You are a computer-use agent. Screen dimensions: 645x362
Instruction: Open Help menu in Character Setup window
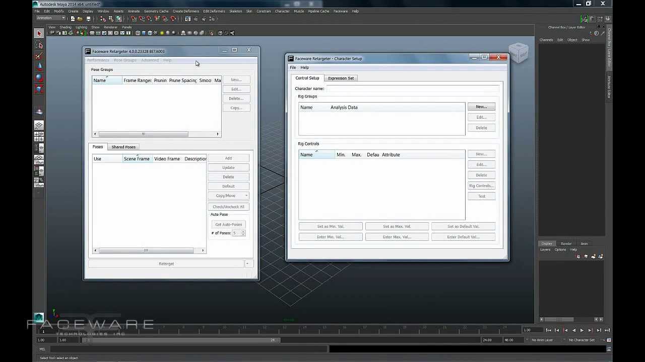coord(305,67)
